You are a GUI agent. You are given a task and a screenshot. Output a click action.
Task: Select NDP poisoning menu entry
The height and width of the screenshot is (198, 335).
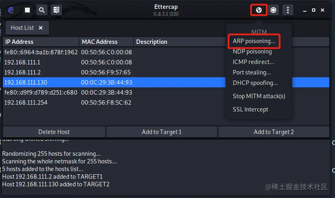[x=252, y=52]
